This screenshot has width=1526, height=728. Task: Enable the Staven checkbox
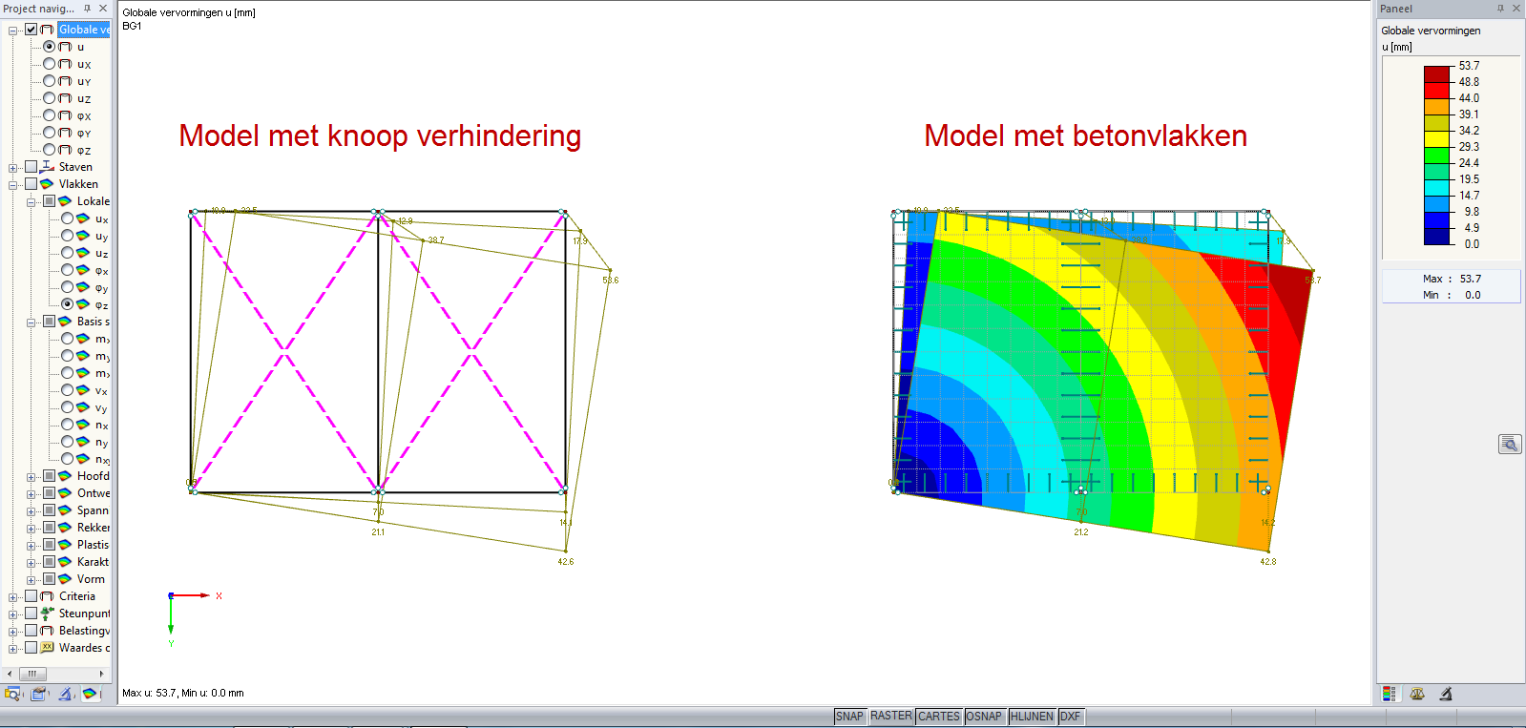pyautogui.click(x=31, y=167)
